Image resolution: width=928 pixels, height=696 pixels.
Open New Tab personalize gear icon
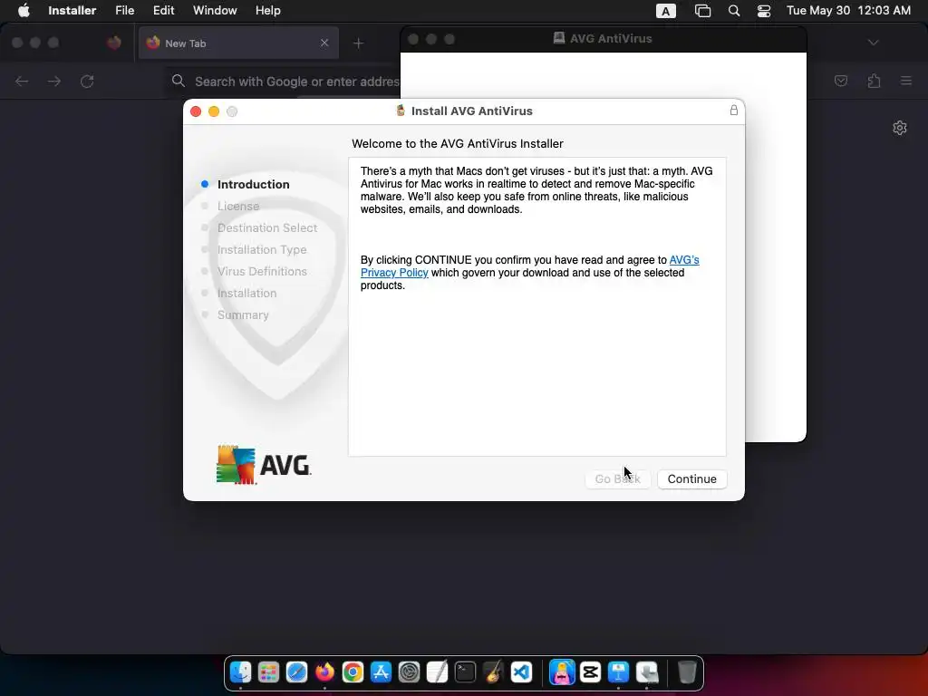click(900, 128)
